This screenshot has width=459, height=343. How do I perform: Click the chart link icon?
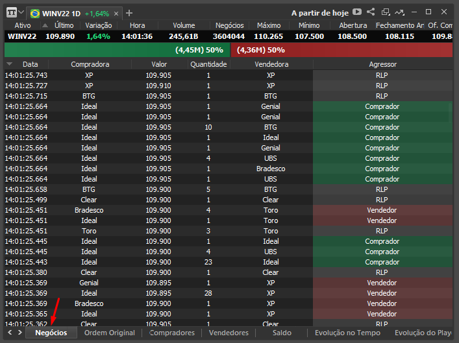point(399,12)
